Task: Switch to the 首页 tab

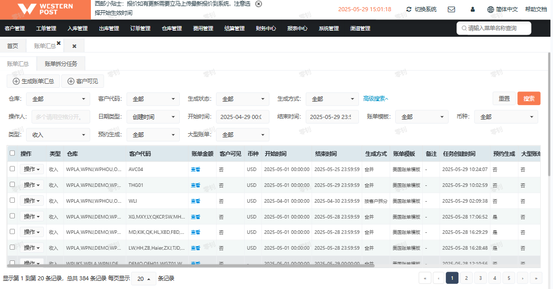Action: (x=13, y=46)
